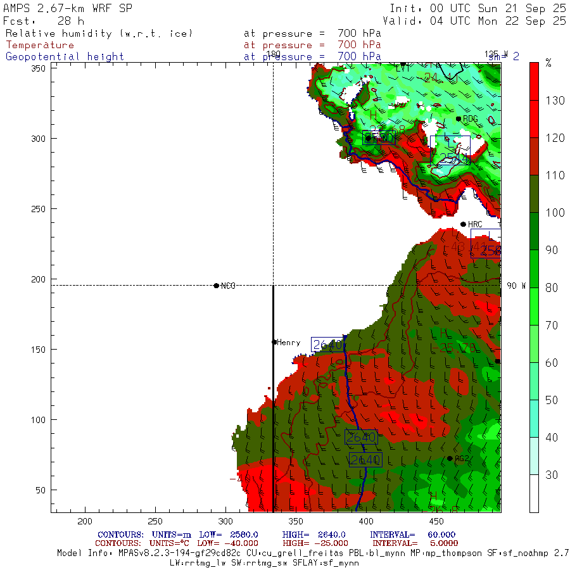Click the H -25.78 temperature high label
Image resolution: width=570 pixels, height=570 pixels.
[x=453, y=342]
